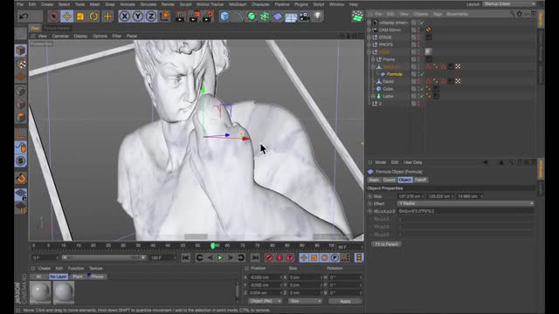Open the Size mode dropdown in coordinates
The width and height of the screenshot is (559, 314).
(305, 301)
